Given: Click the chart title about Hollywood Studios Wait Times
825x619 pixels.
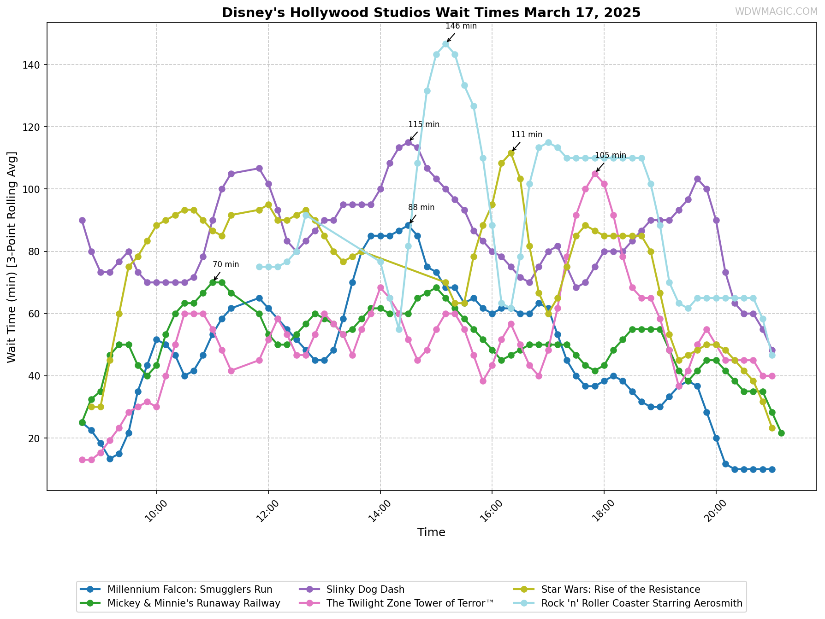Looking at the screenshot, I should (431, 12).
